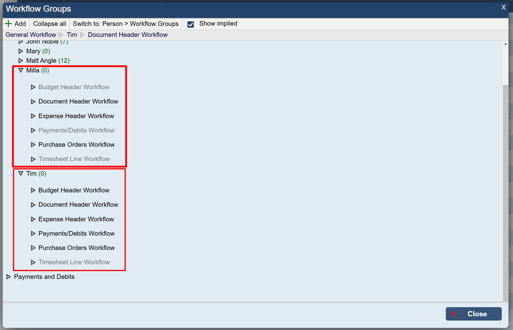Collapse the Tim group node
The width and height of the screenshot is (513, 330).
(x=21, y=174)
